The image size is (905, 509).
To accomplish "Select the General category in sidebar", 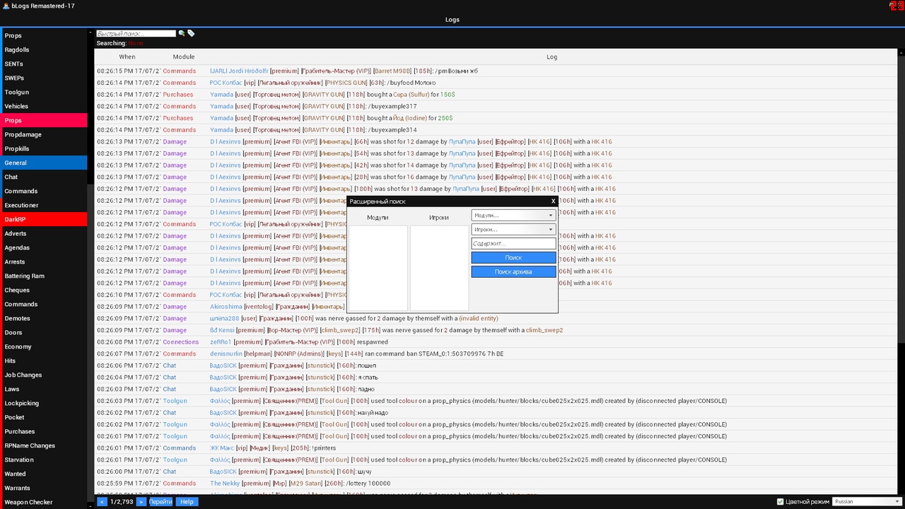I will pos(44,163).
